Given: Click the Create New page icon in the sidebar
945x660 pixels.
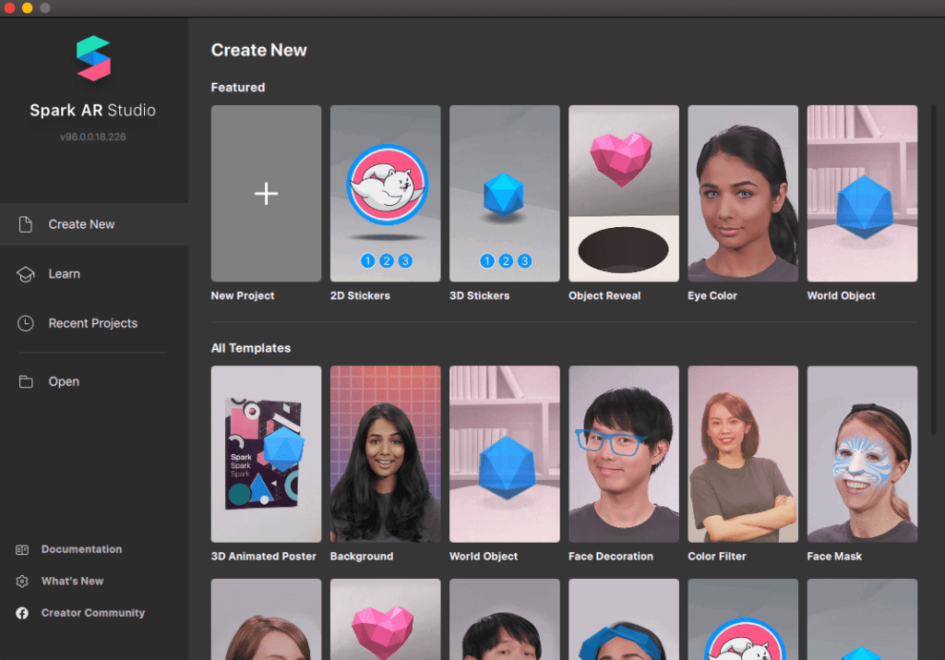Looking at the screenshot, I should pyautogui.click(x=25, y=224).
